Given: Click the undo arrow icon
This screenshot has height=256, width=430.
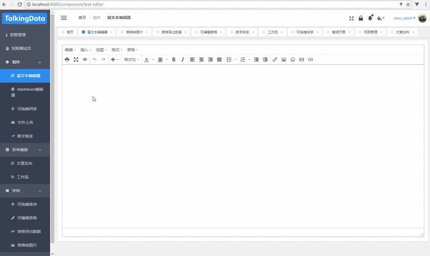Looking at the screenshot, I should (95, 59).
